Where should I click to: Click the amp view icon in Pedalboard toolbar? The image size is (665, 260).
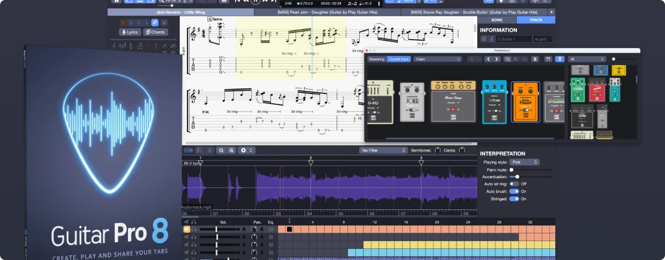[x=548, y=59]
